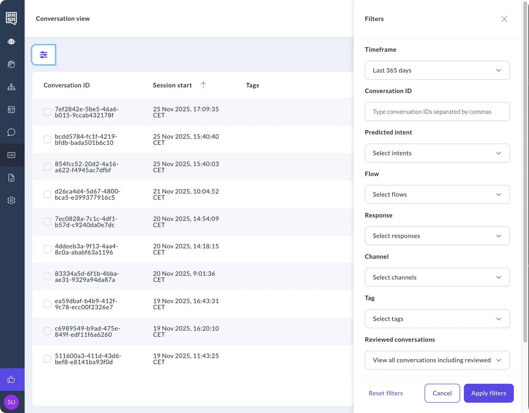Select checkbox for conversation d26ca4d4-5d67
This screenshot has height=413, width=529.
[x=47, y=194]
